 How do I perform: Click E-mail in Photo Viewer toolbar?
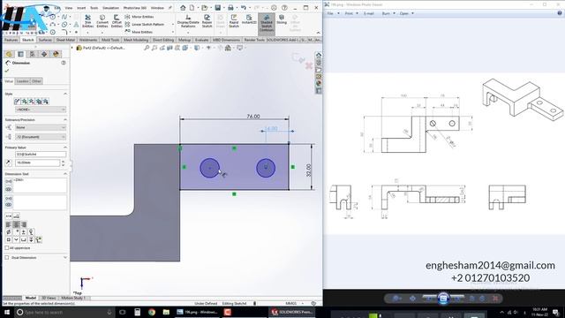369,13
